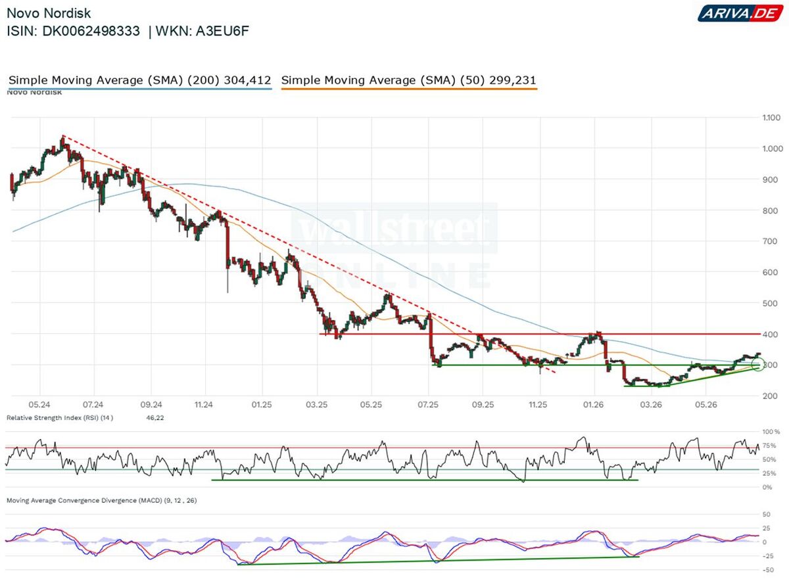Click the 400 price axis label

coord(771,335)
